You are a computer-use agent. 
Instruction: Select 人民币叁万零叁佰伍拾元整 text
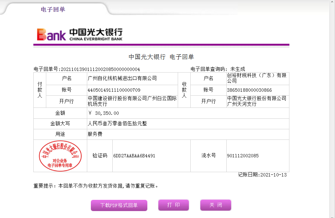[117, 123]
